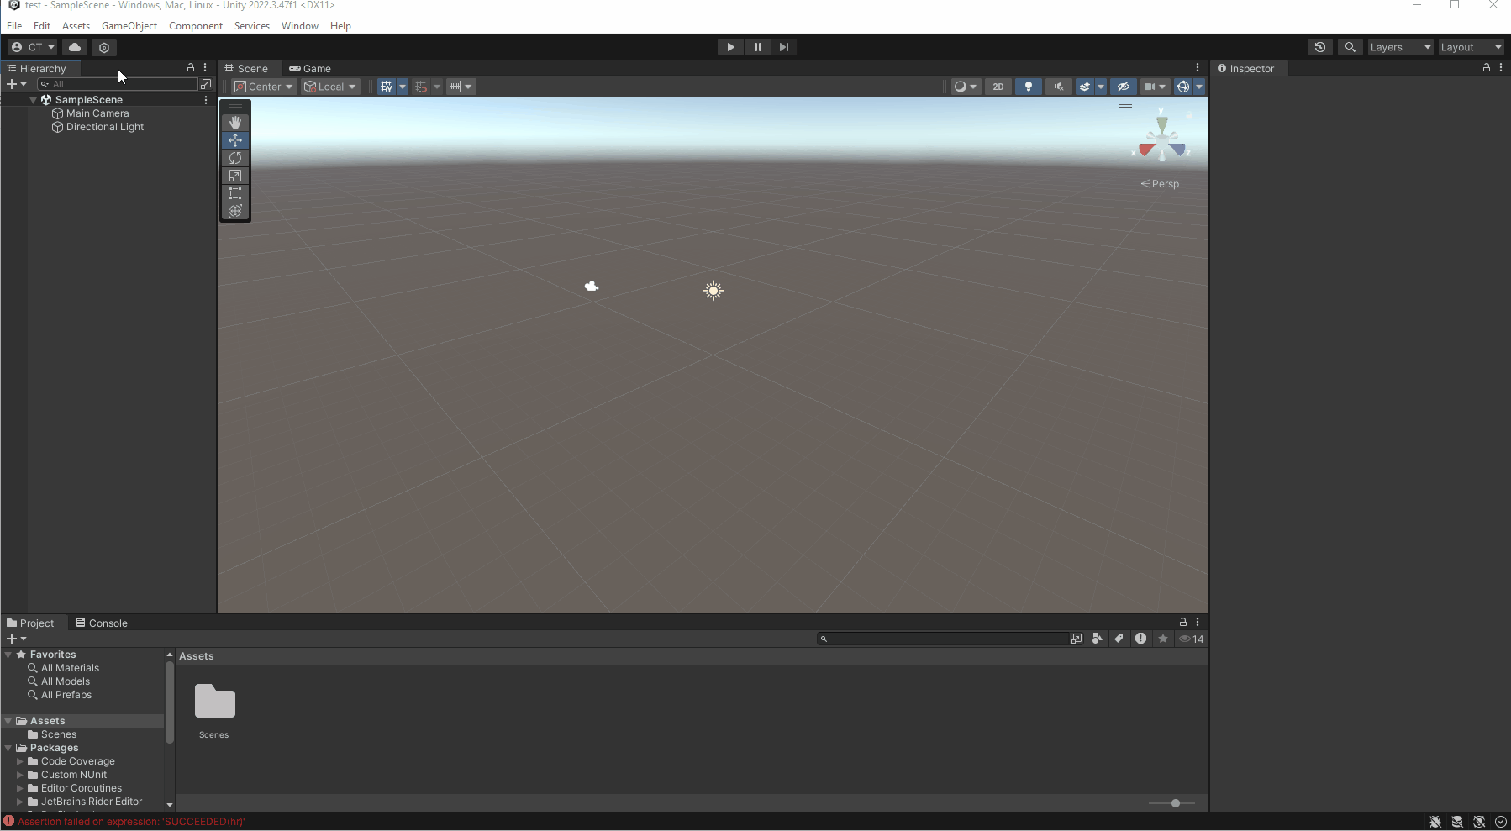This screenshot has height=831, width=1511.
Task: Open Hierarchy search in Search window
Action: click(206, 84)
